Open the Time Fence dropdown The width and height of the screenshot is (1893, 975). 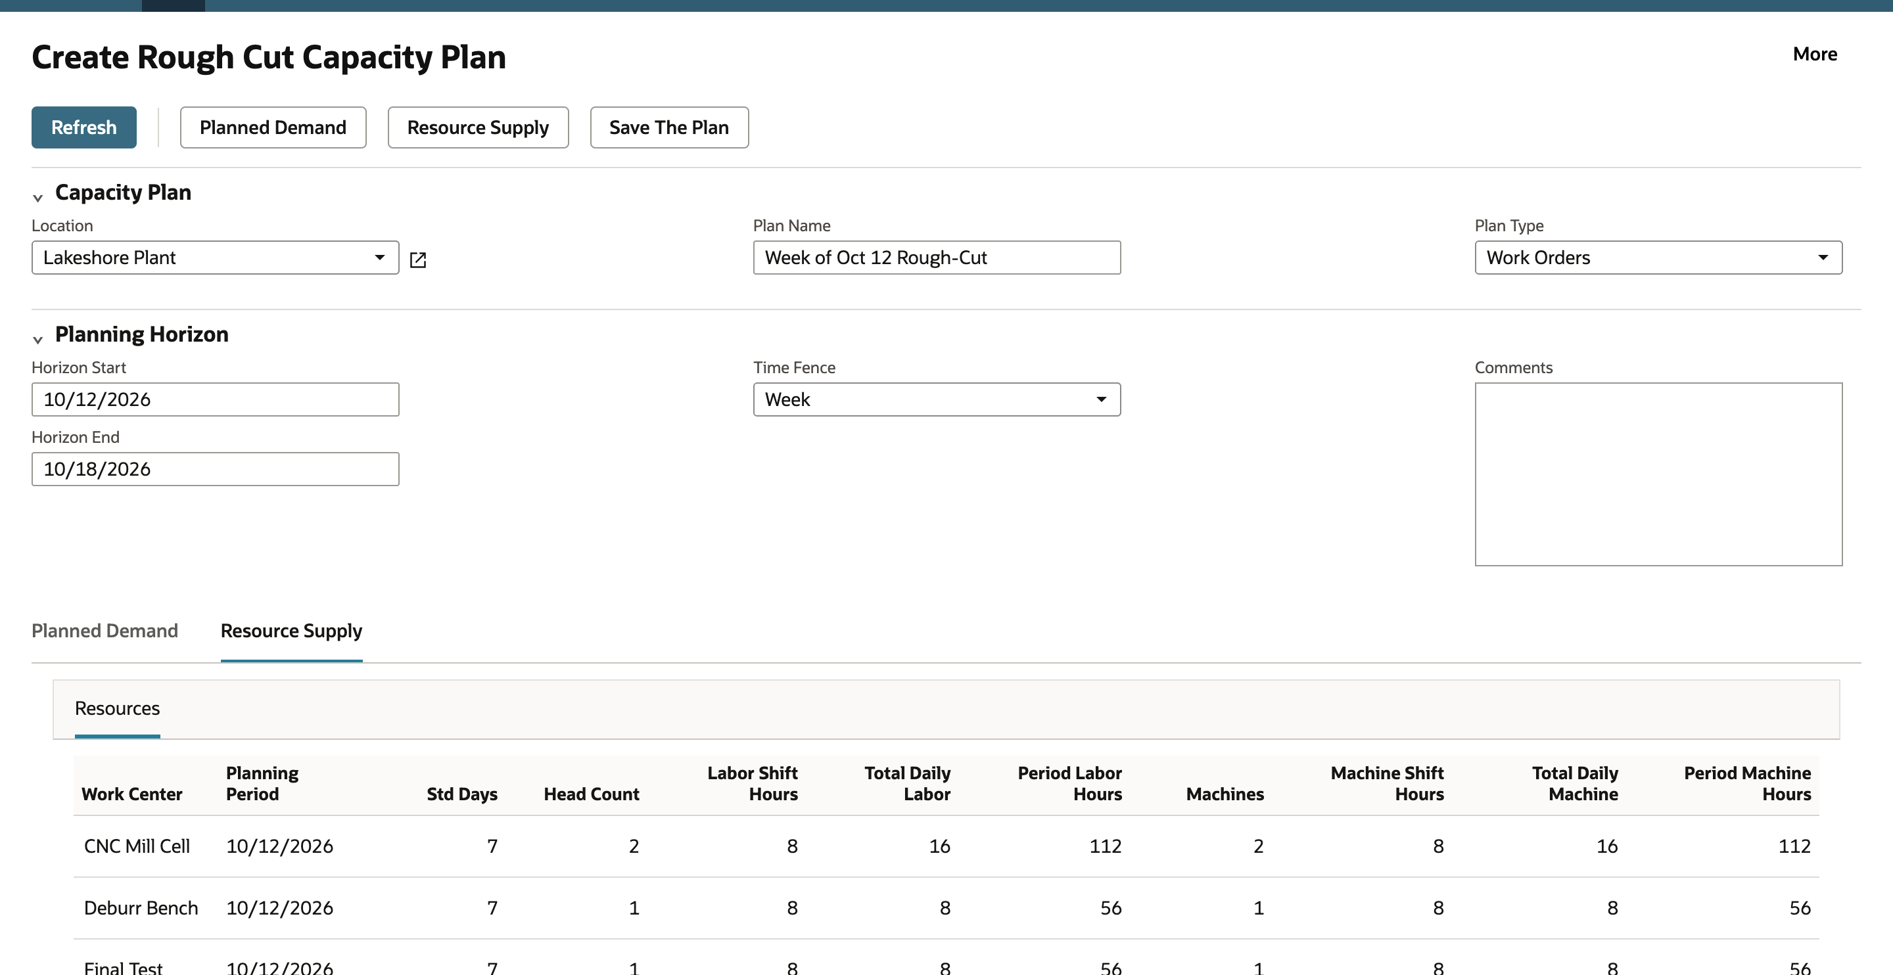tap(937, 399)
